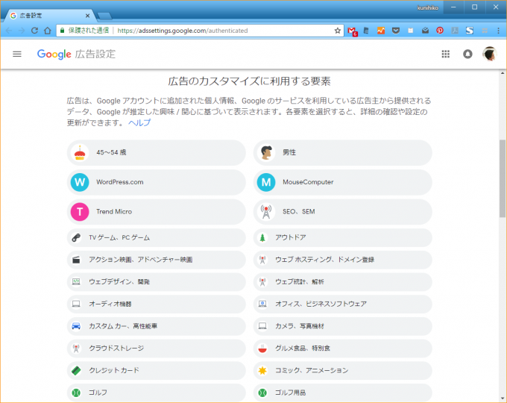Close the 広告設定 tab
The width and height of the screenshot is (507, 403).
tap(87, 16)
